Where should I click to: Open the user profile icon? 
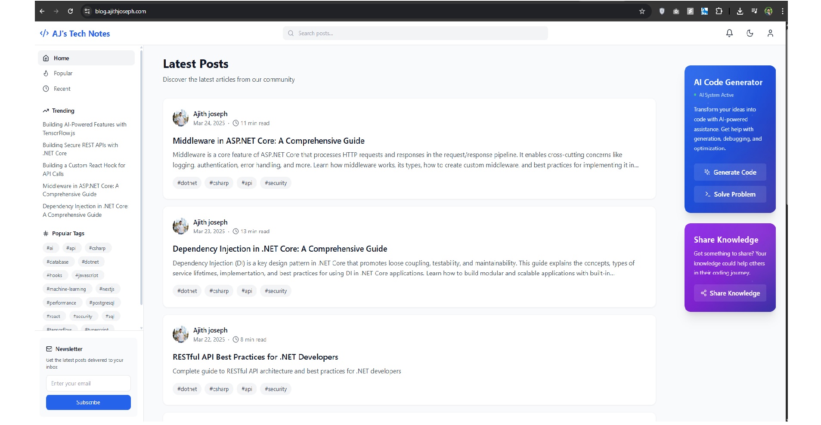click(x=770, y=33)
